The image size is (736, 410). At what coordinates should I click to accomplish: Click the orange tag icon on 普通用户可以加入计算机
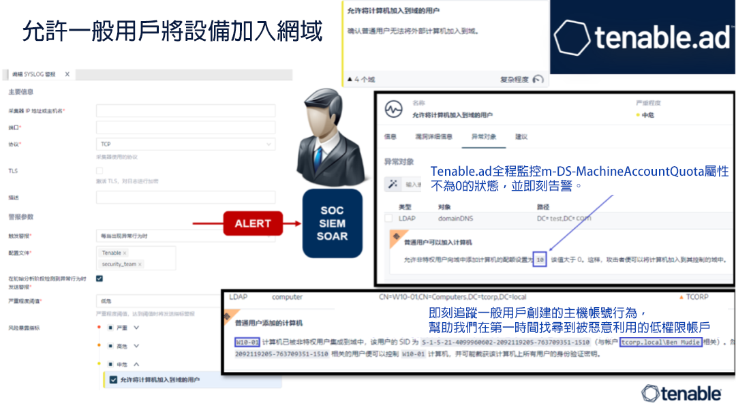point(396,237)
